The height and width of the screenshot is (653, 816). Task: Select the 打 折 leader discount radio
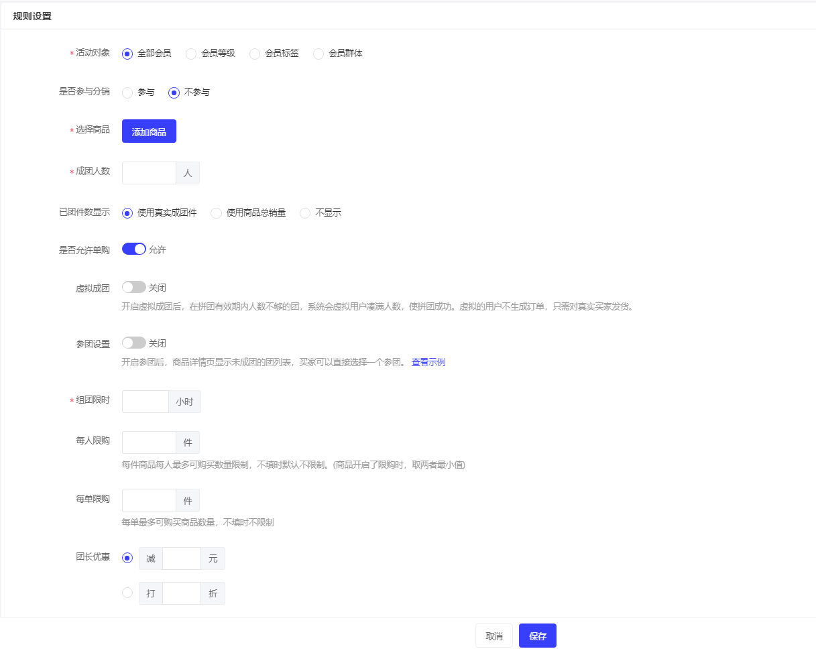(127, 593)
